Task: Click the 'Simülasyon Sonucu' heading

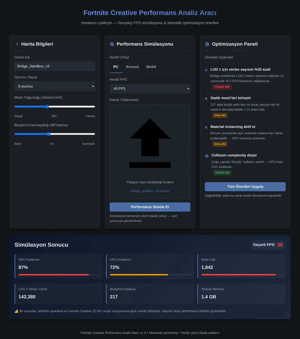Action: tap(41, 245)
